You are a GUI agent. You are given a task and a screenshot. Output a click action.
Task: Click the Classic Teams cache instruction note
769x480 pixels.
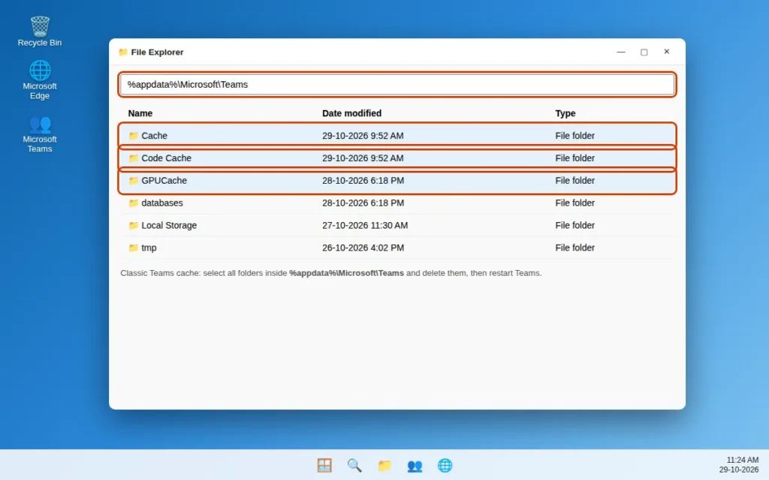(331, 273)
